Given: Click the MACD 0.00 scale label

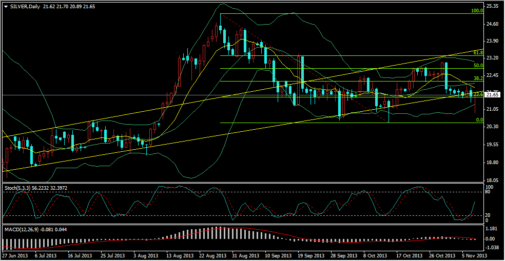Looking at the screenshot, I should point(491,239).
